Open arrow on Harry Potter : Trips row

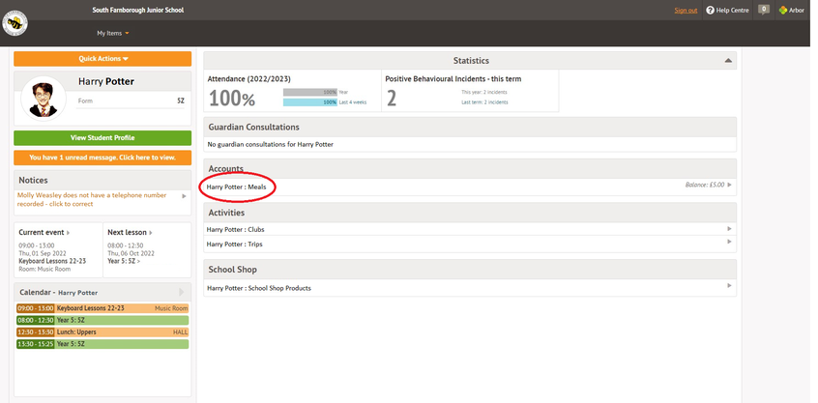[729, 242]
